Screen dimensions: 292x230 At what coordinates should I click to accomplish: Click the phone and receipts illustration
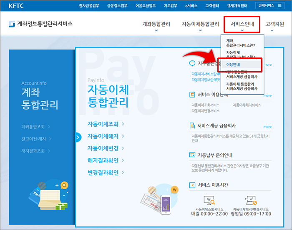160,199
